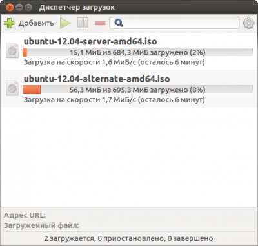This screenshot has width=258, height=246.
Task: Remove download with the red minus icon
Action: (100, 23)
